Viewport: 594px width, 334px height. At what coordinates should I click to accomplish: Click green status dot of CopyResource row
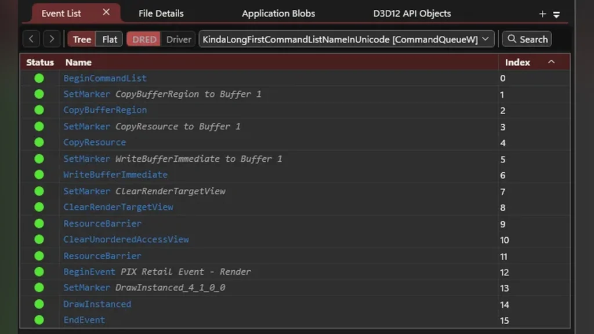click(x=39, y=143)
